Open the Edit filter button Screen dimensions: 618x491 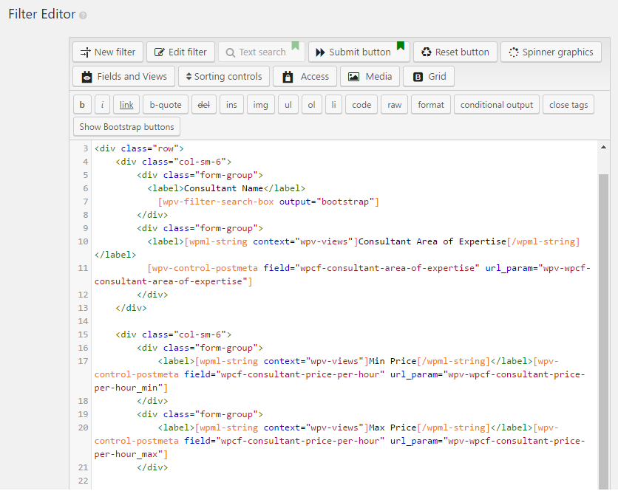[180, 52]
